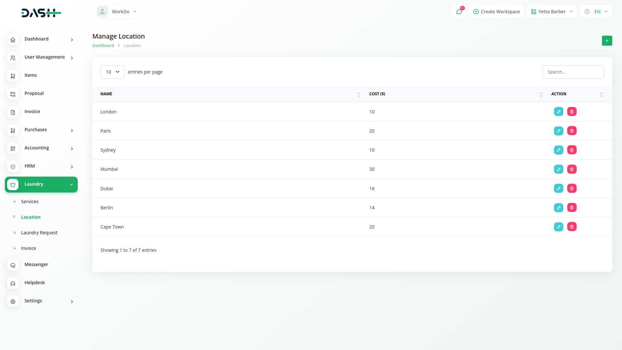Screen dimensions: 622x350
Task: Open the chat messages notification icon
Action: [459, 12]
